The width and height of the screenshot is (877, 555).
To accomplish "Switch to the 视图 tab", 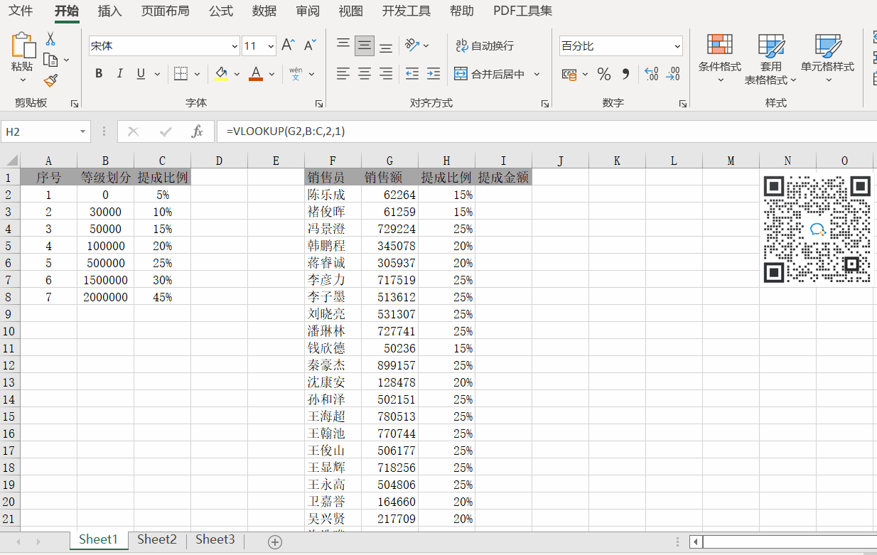I will tap(351, 11).
